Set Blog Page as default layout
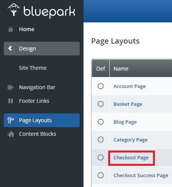Screen dimensions: 172x187 (101, 122)
